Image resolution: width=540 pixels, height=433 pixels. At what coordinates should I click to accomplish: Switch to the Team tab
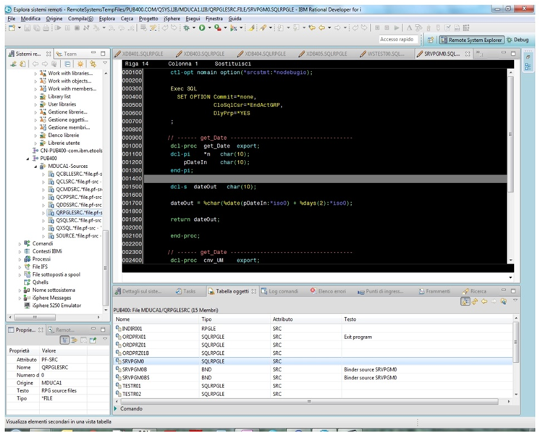click(x=67, y=54)
